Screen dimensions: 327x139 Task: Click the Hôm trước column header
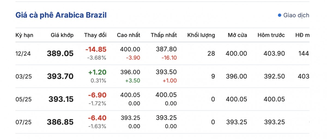pyautogui.click(x=271, y=35)
